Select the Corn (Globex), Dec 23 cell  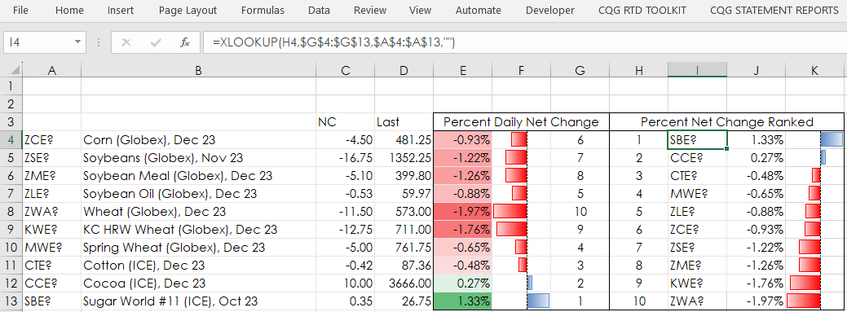tap(198, 140)
